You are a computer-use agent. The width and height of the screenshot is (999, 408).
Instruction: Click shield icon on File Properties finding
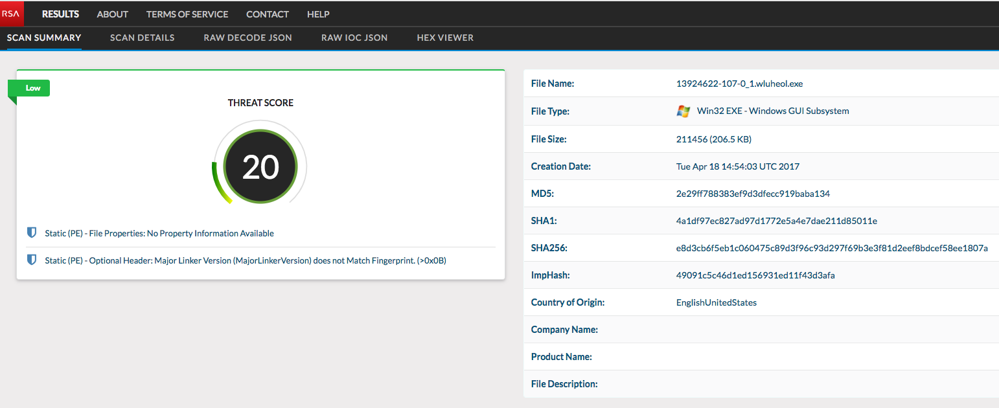tap(32, 232)
